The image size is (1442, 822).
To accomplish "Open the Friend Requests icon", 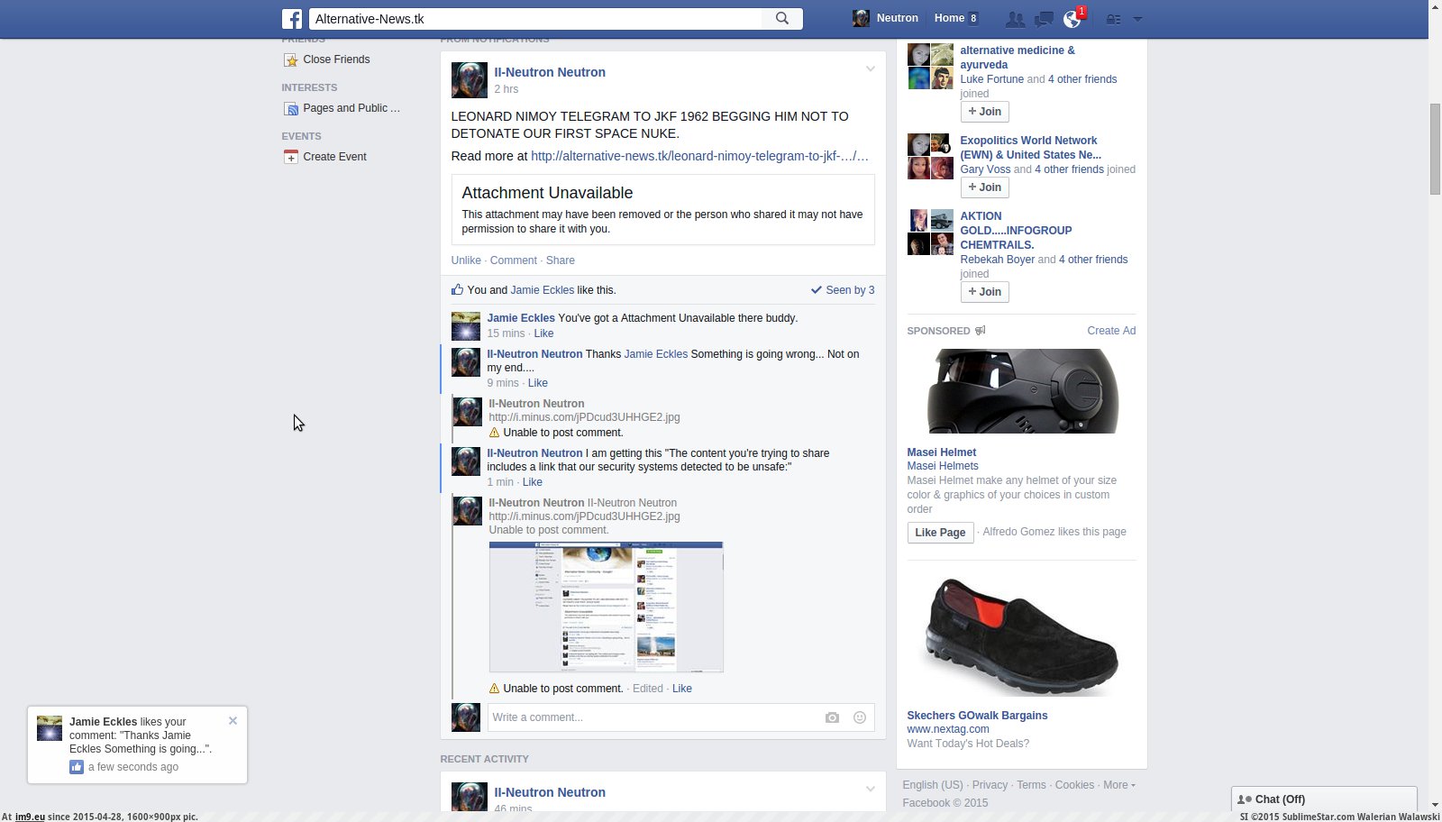I will click(1015, 18).
